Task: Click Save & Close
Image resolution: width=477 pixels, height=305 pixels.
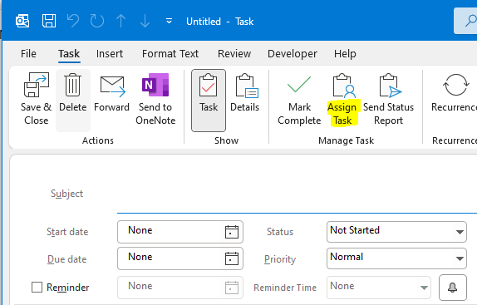Action: [37, 99]
